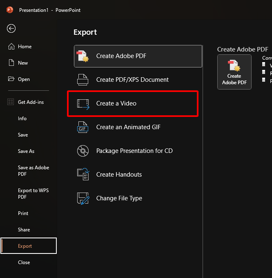Viewport: 272px width, 278px height.
Task: Select Create PDF/XPS Document option
Action: coord(138,80)
